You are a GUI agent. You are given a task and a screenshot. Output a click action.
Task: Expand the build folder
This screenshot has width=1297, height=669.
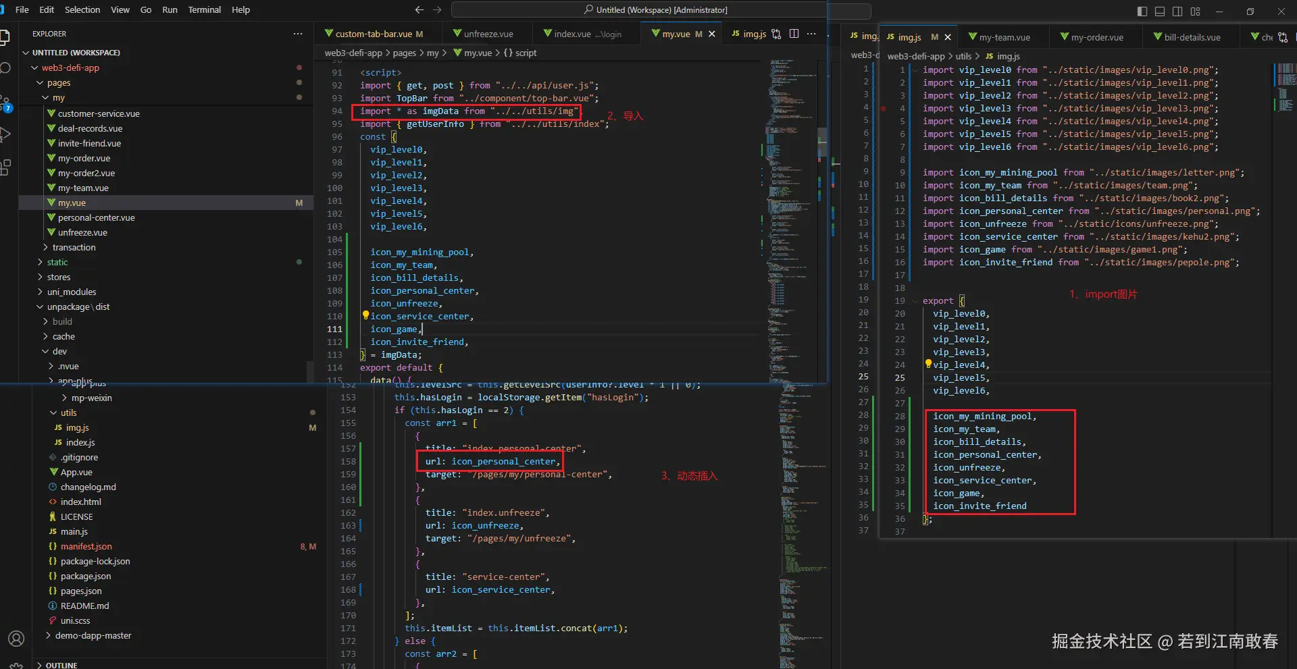45,321
